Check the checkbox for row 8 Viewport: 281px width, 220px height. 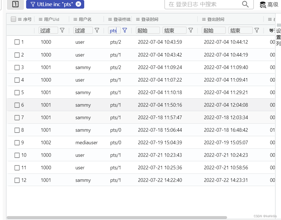[x=17, y=130]
